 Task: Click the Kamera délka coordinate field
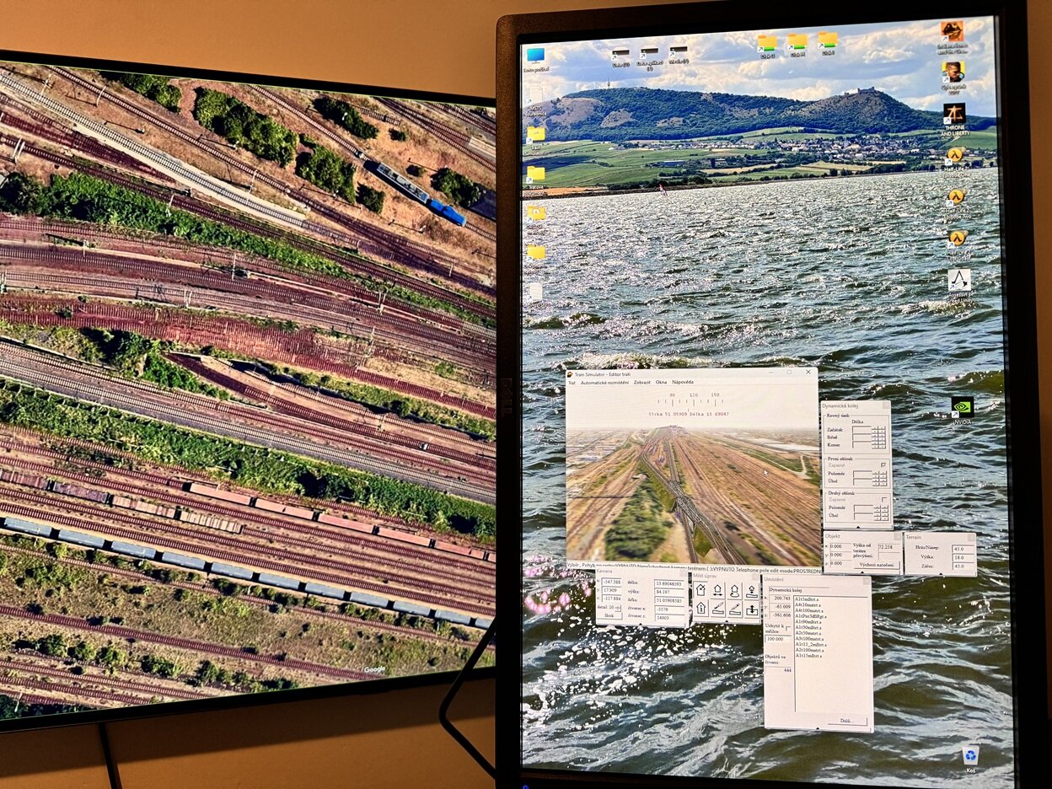tap(669, 583)
